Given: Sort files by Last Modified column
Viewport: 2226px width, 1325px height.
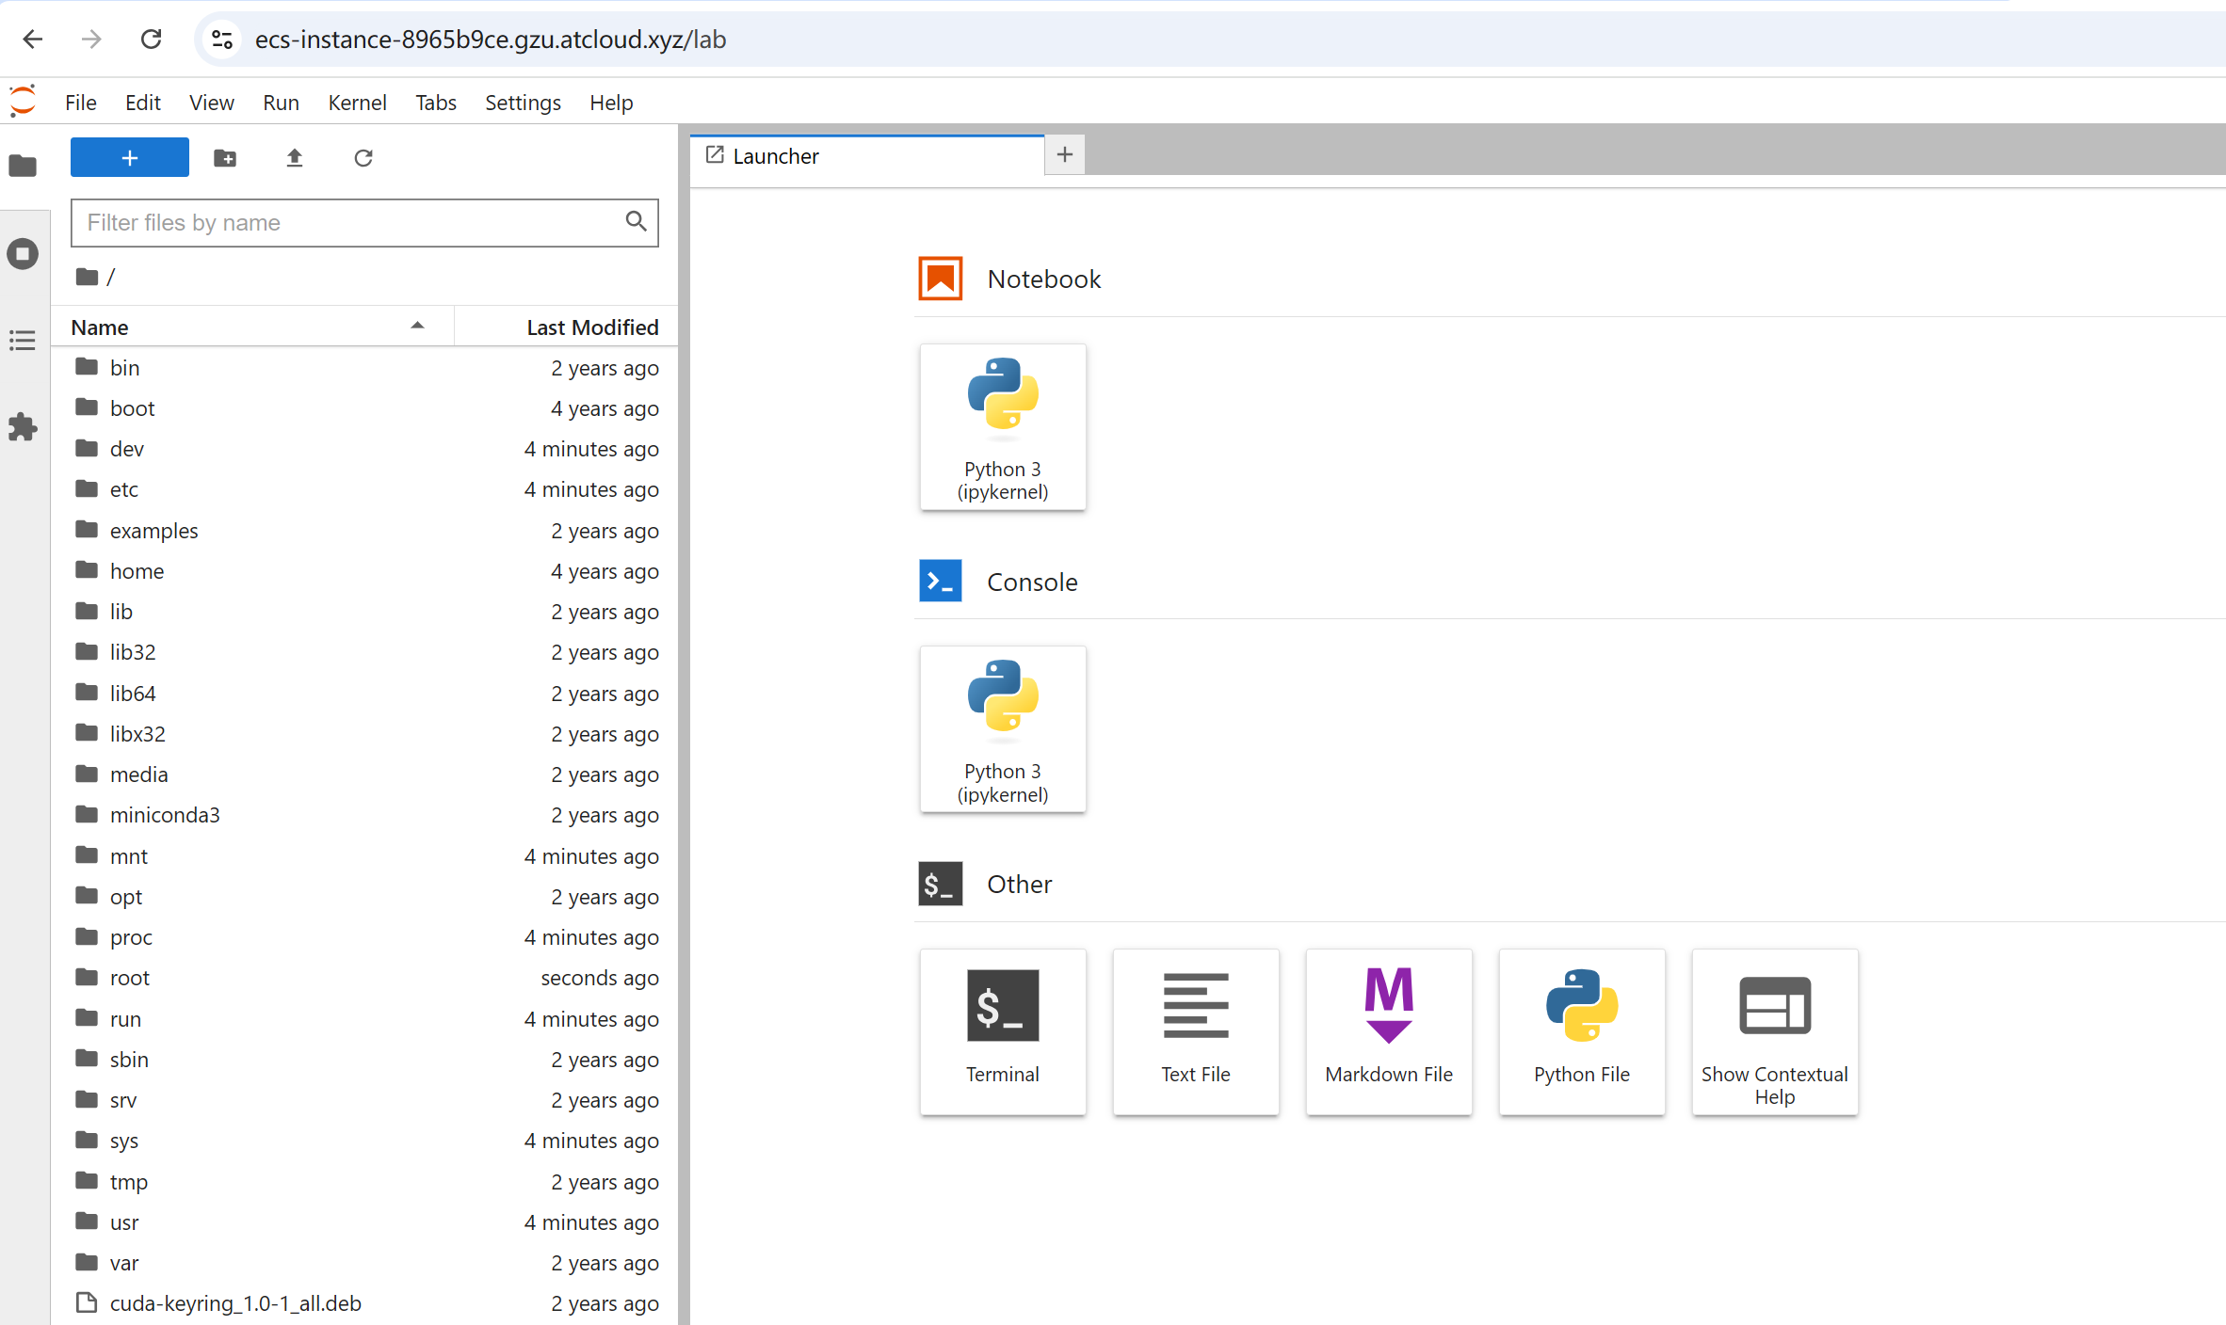Looking at the screenshot, I should (591, 327).
